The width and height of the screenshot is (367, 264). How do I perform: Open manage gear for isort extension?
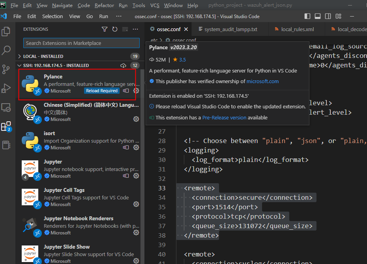coord(136,147)
